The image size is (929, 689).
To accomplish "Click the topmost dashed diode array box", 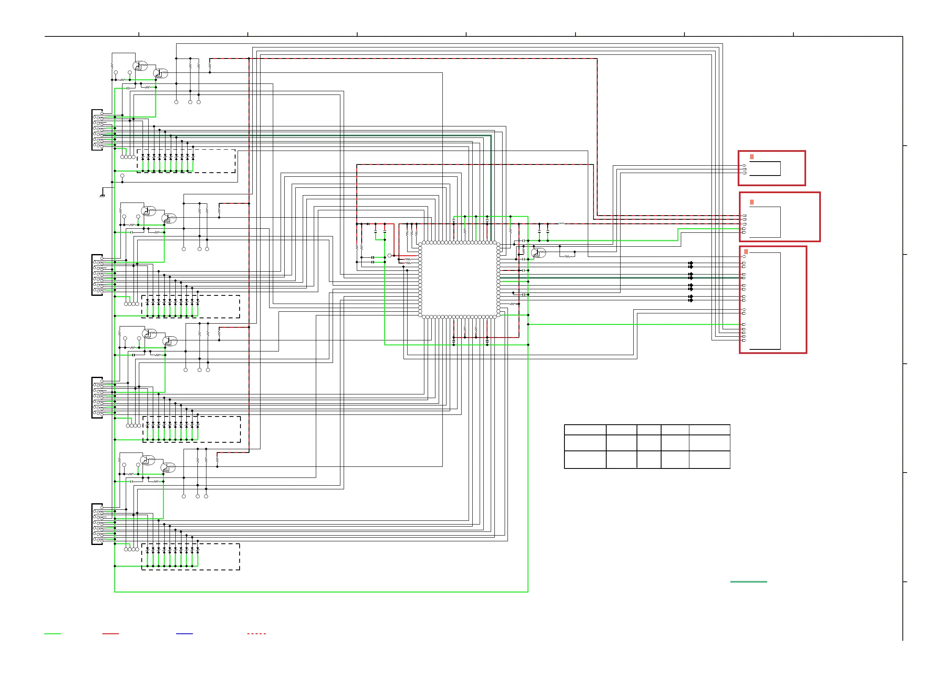I will coord(186,161).
